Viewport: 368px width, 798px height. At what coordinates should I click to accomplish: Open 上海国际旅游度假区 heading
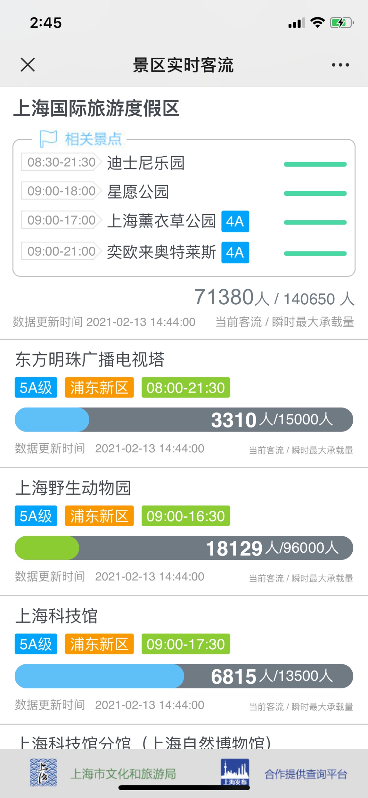[x=96, y=108]
